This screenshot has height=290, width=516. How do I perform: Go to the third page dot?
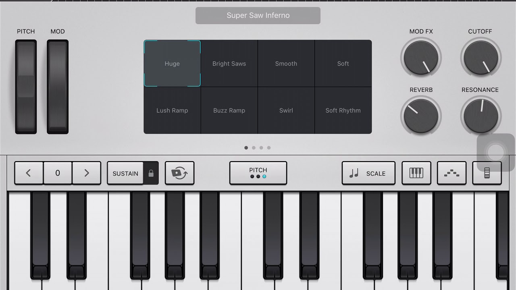(x=261, y=148)
